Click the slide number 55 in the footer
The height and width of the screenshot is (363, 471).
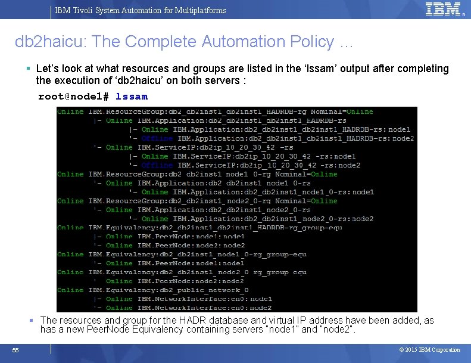tap(15, 350)
